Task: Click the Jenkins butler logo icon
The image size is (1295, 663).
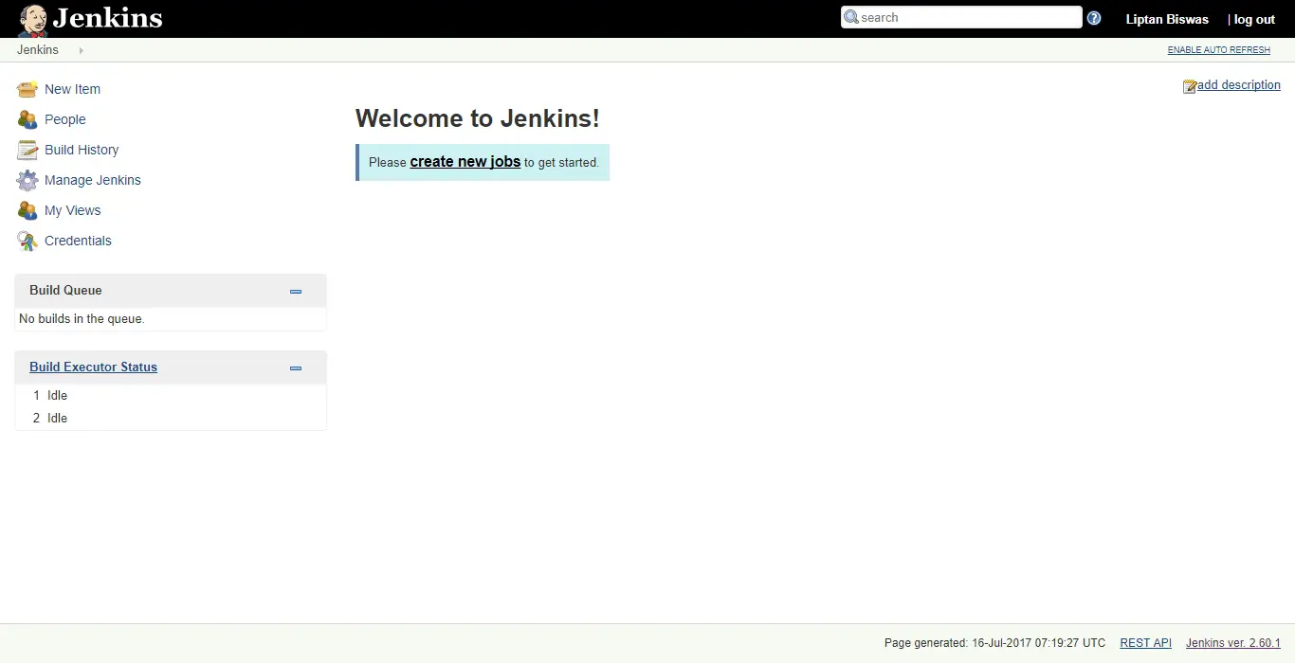Action: (32, 20)
